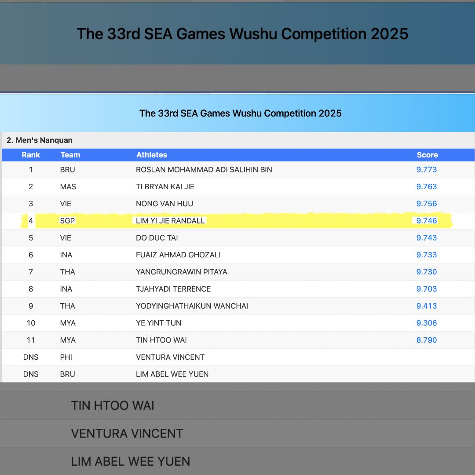Open FUAIZ AHMAD GHOZALI's 9.733 score
475x475 pixels.
point(427,255)
